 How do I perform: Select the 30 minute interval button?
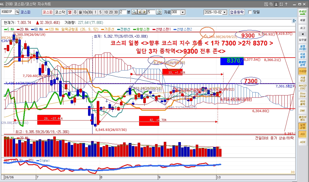point(116,12)
